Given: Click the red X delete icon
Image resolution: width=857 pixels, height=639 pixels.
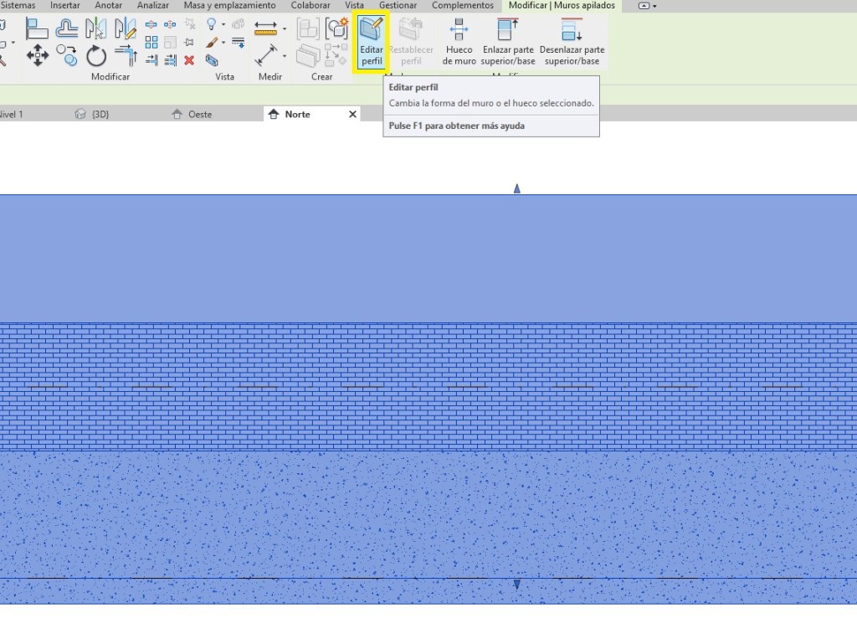Looking at the screenshot, I should pyautogui.click(x=189, y=59).
